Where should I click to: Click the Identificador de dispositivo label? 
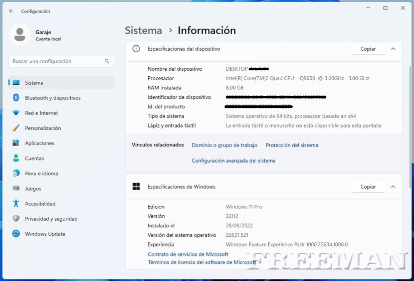click(179, 97)
